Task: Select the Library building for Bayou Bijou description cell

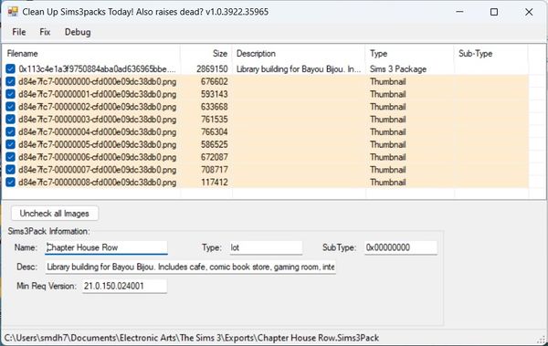Action: 299,68
